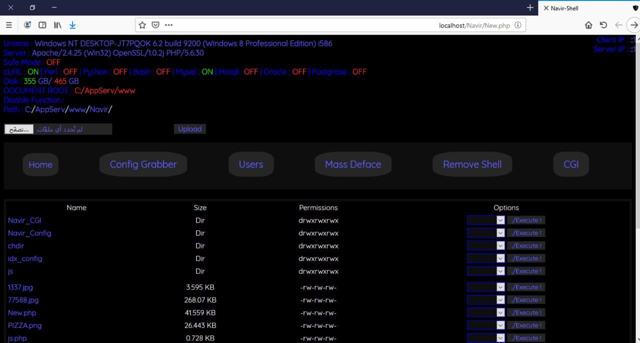
Task: Show the browser sidebars icon
Action: pos(42,24)
